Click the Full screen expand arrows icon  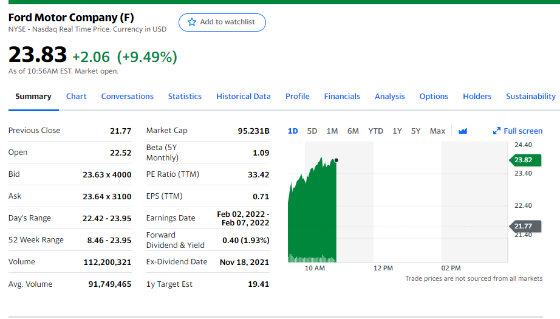[497, 131]
